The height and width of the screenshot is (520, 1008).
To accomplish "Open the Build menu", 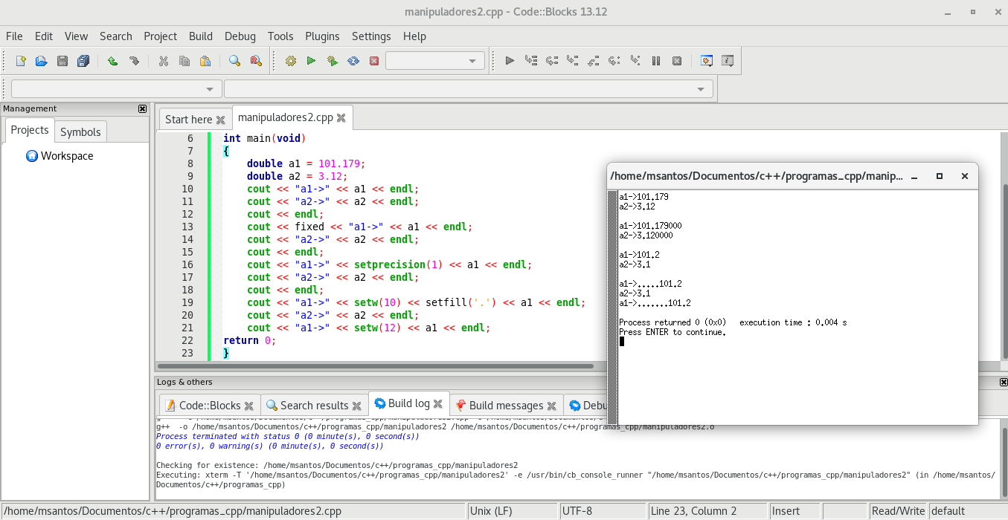I will (201, 36).
